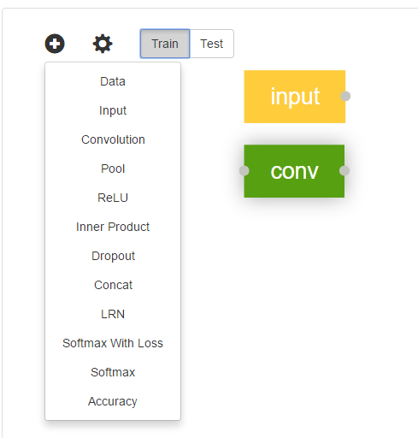This screenshot has width=418, height=438.
Task: Select the green conv layer block
Action: (x=294, y=171)
